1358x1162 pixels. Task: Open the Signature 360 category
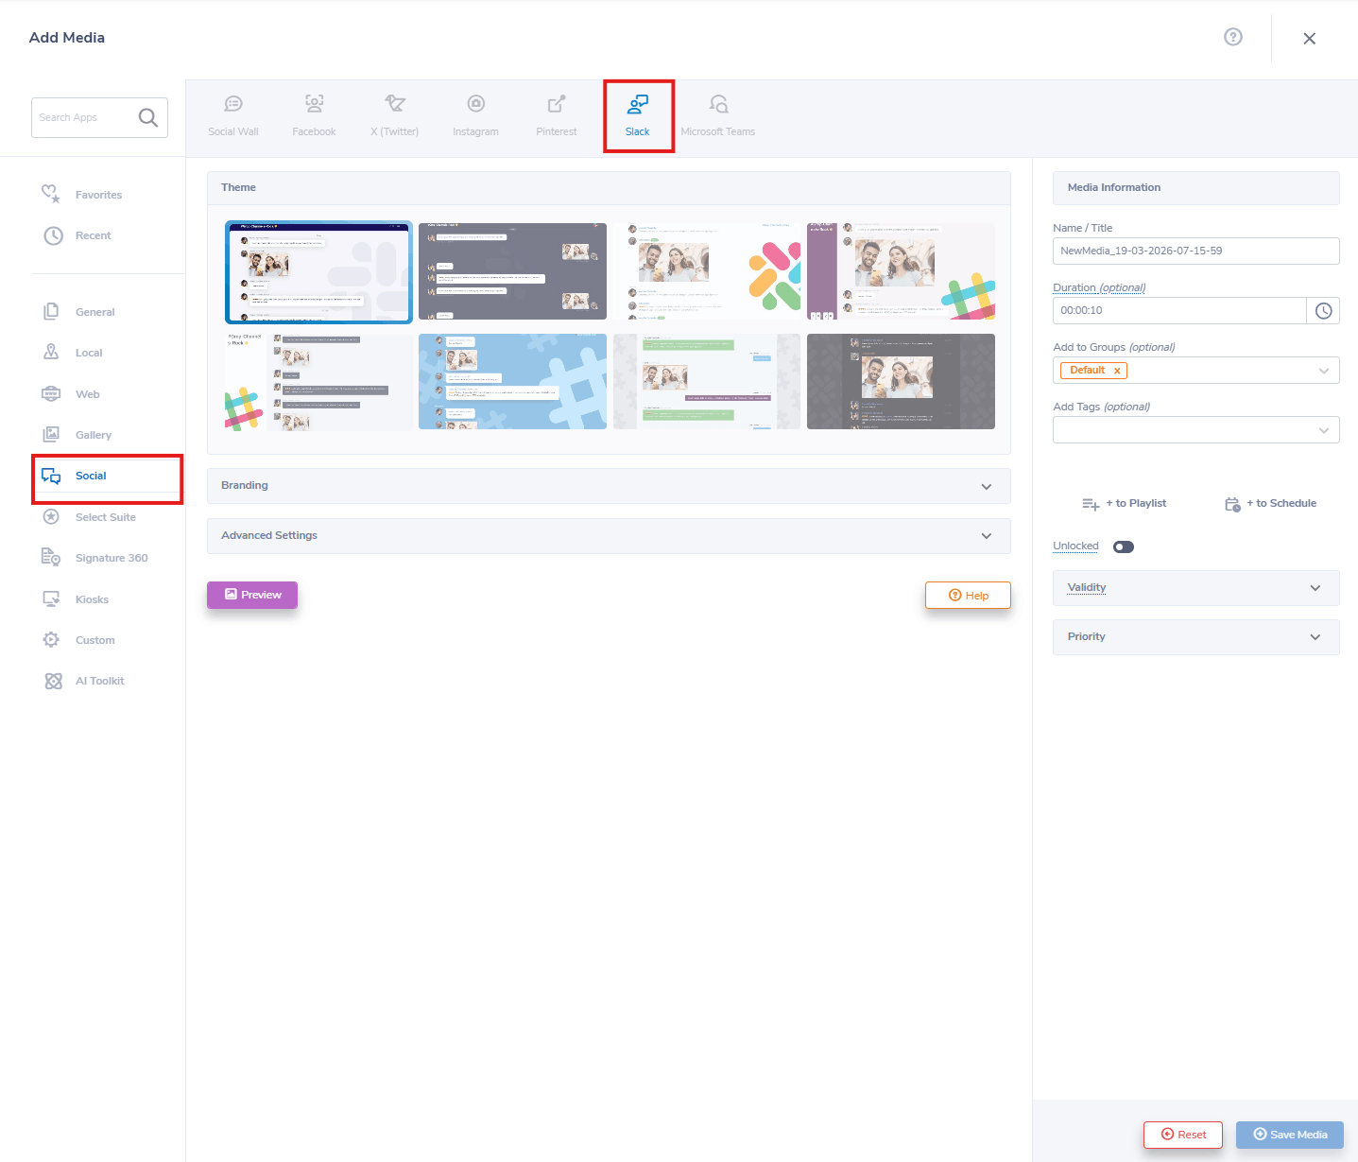(112, 558)
